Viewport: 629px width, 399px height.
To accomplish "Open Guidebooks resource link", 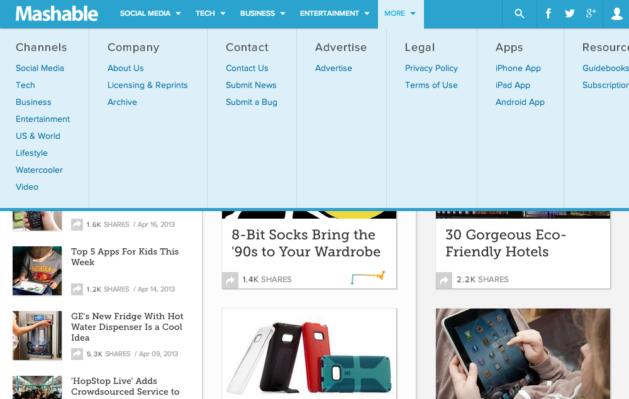I will pyautogui.click(x=605, y=68).
